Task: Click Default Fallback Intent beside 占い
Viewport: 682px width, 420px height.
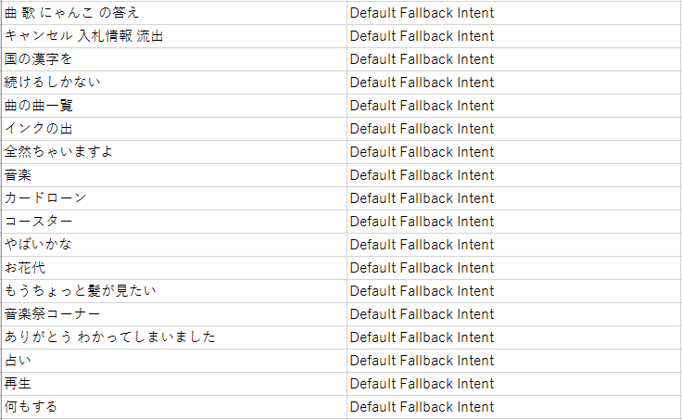Action: tap(422, 361)
